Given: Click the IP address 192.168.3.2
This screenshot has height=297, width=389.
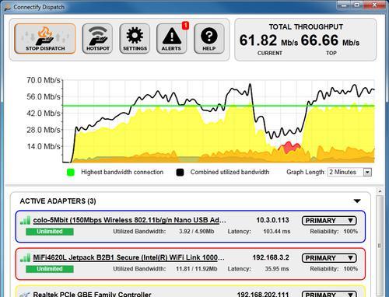Looking at the screenshot, I should point(271,257).
